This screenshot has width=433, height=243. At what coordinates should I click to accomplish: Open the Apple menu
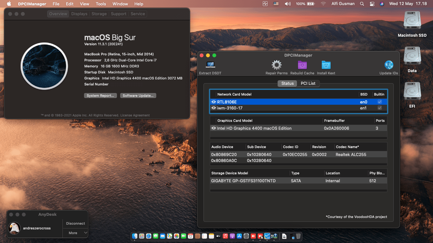coord(9,4)
